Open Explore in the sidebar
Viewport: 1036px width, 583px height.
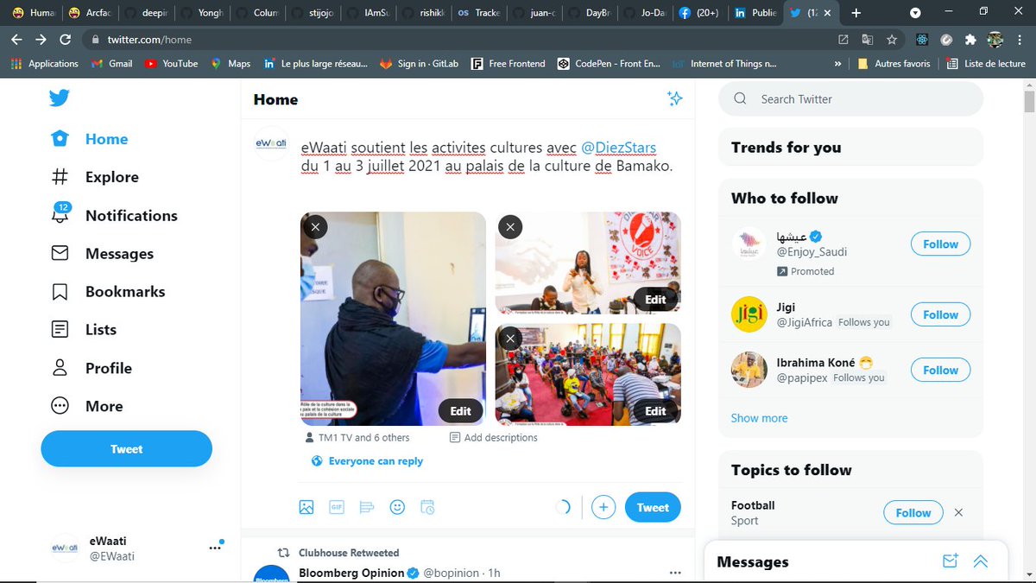95,177
